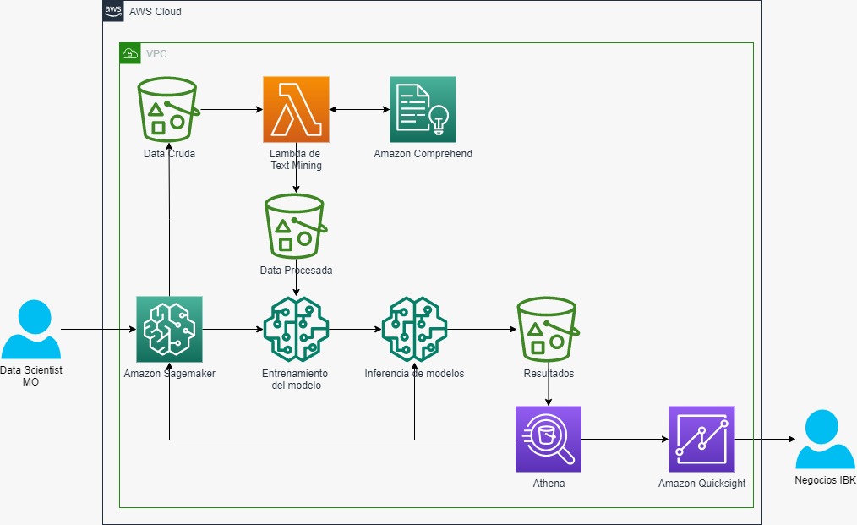The width and height of the screenshot is (857, 525).
Task: Select the Resultados S3 bucket icon
Action: (x=549, y=329)
